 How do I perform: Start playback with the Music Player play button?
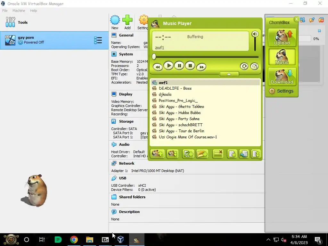(168, 66)
